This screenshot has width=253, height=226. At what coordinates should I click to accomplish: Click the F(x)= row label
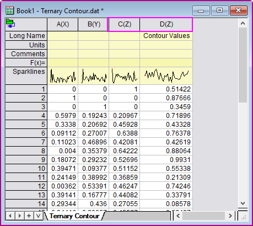[26, 63]
